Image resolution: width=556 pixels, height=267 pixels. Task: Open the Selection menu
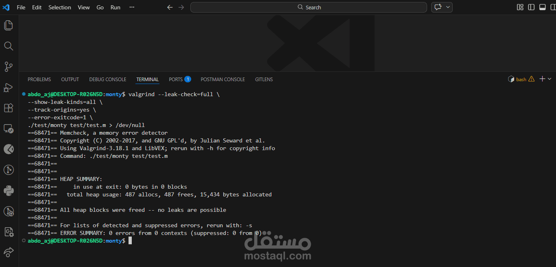coord(60,7)
